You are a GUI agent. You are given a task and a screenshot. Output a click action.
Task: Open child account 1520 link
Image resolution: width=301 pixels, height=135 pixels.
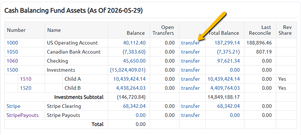[x=26, y=88]
